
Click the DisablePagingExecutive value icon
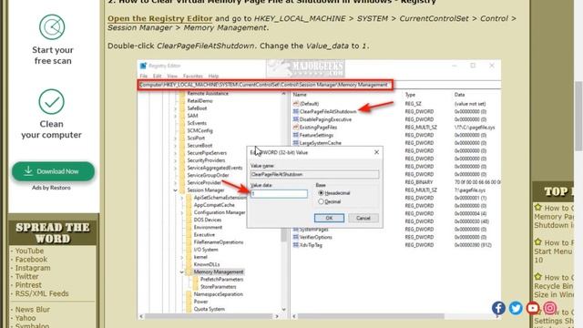[x=295, y=119]
